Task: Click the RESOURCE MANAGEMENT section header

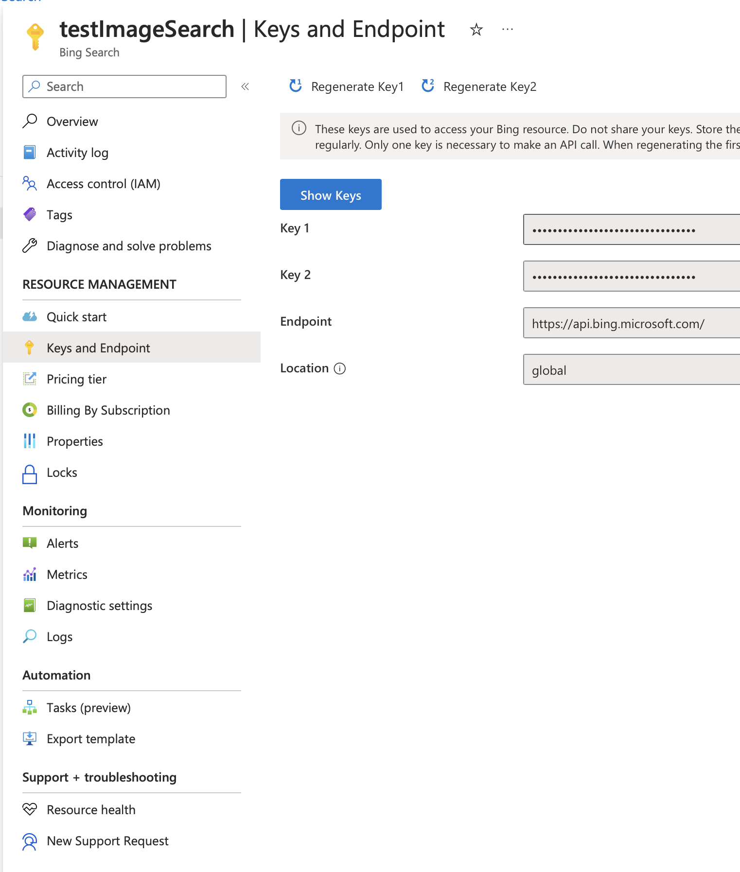Action: pyautogui.click(x=99, y=284)
